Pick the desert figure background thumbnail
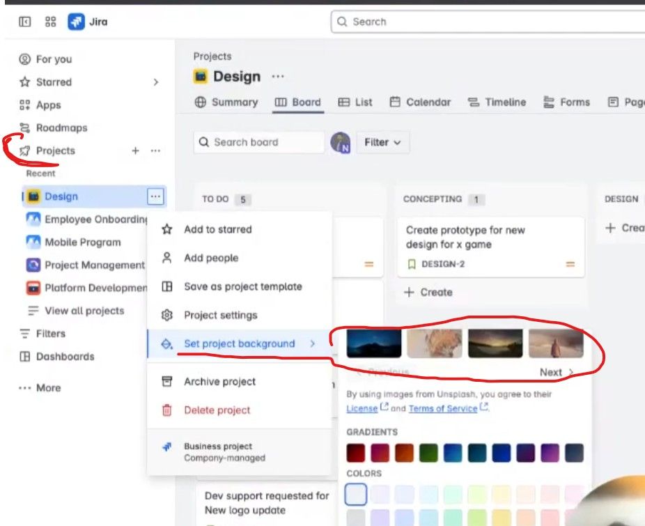This screenshot has width=645, height=526. (556, 343)
